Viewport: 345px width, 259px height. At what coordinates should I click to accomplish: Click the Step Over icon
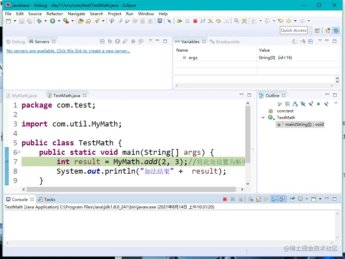(x=218, y=21)
